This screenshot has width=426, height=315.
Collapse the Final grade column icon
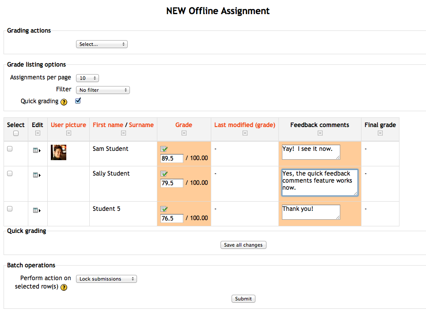click(x=380, y=133)
